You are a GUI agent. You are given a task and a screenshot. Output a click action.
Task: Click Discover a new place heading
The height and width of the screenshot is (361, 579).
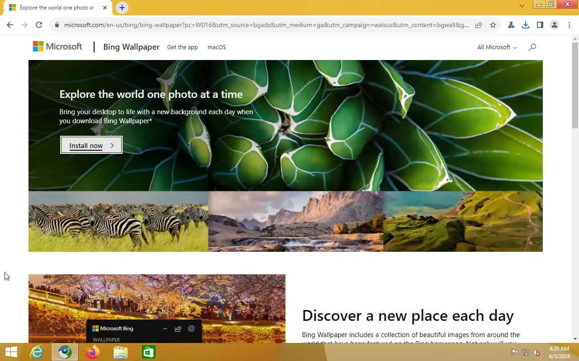click(x=408, y=315)
